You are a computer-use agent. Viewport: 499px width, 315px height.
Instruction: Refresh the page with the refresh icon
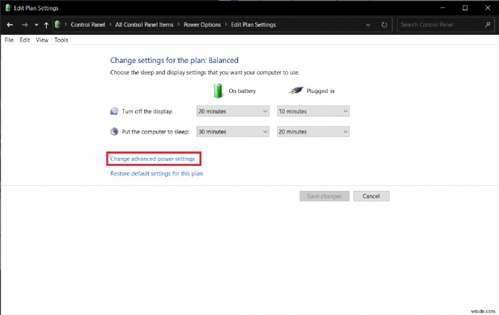(384, 25)
